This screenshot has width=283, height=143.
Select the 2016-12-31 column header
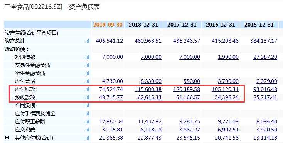tap(221, 25)
